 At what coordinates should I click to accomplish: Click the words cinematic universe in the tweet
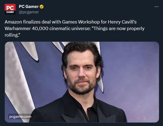[70, 29]
